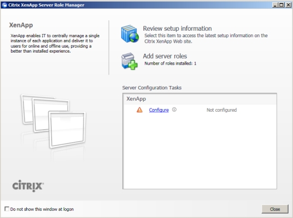The height and width of the screenshot is (218, 293).
Task: Click the Review setup information books icon
Action: click(130, 34)
